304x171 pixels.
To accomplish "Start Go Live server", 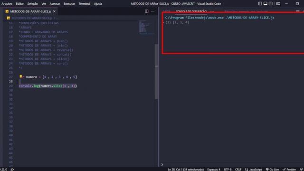I will coord(272,170).
